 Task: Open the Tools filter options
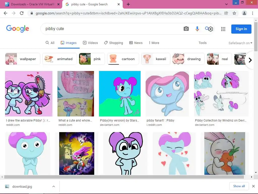point(202,43)
